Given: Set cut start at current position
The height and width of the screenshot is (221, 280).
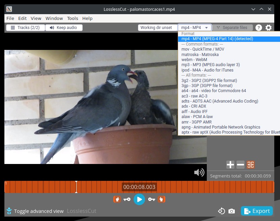Looking at the screenshot, I should (x=117, y=199).
